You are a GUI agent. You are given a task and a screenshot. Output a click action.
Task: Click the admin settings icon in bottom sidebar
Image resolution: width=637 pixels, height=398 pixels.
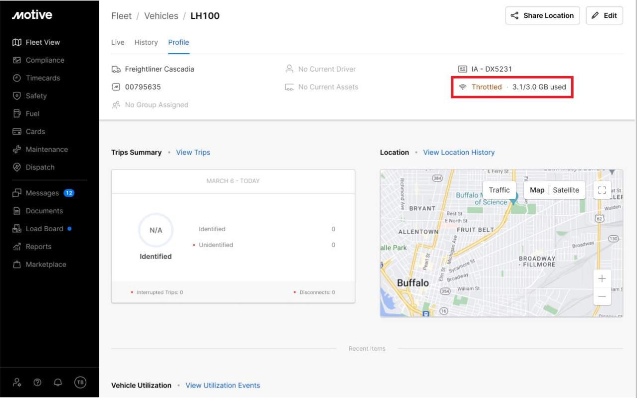(x=17, y=382)
